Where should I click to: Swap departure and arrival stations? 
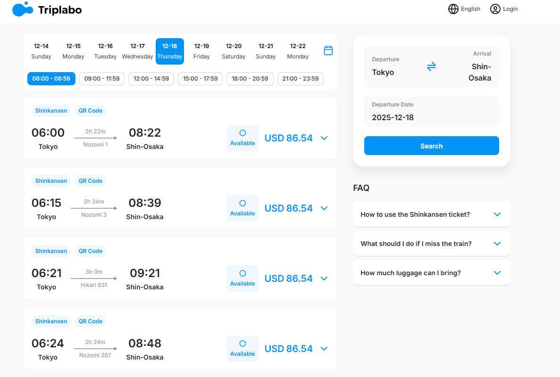[431, 66]
